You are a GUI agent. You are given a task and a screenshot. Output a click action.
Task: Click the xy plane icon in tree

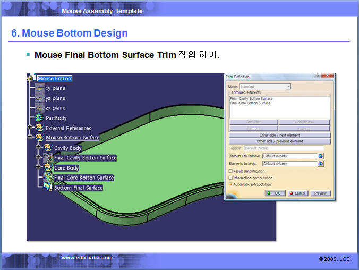point(39,88)
